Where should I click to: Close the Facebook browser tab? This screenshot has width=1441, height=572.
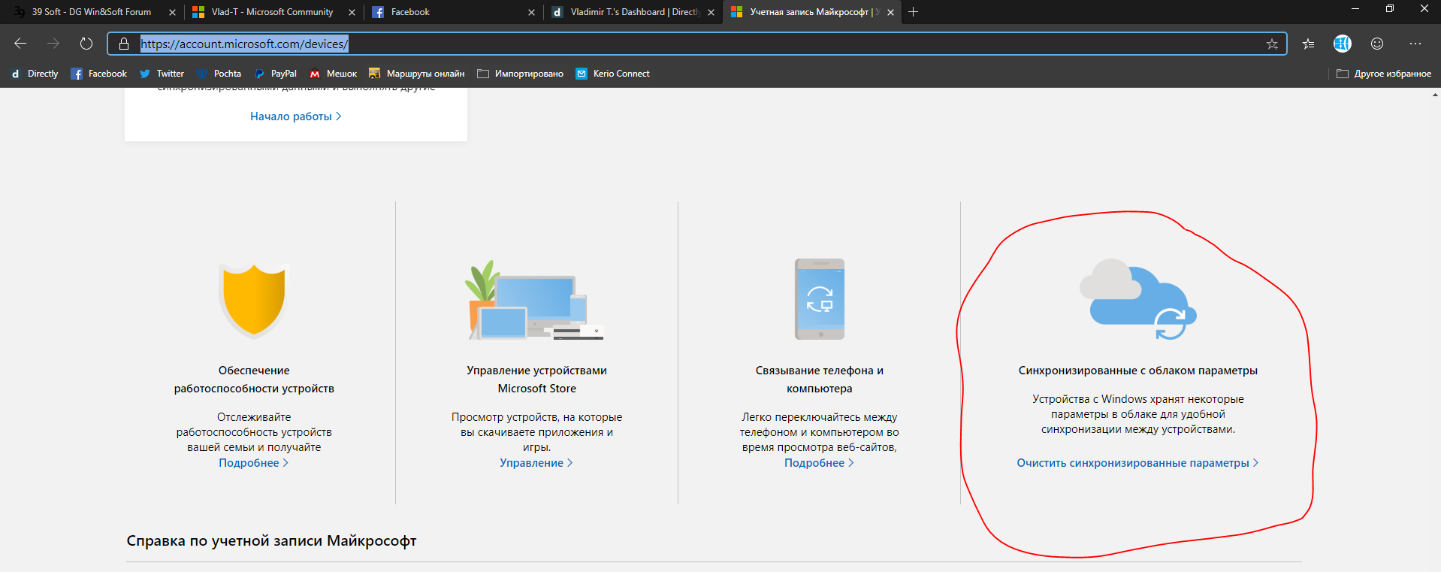(531, 12)
